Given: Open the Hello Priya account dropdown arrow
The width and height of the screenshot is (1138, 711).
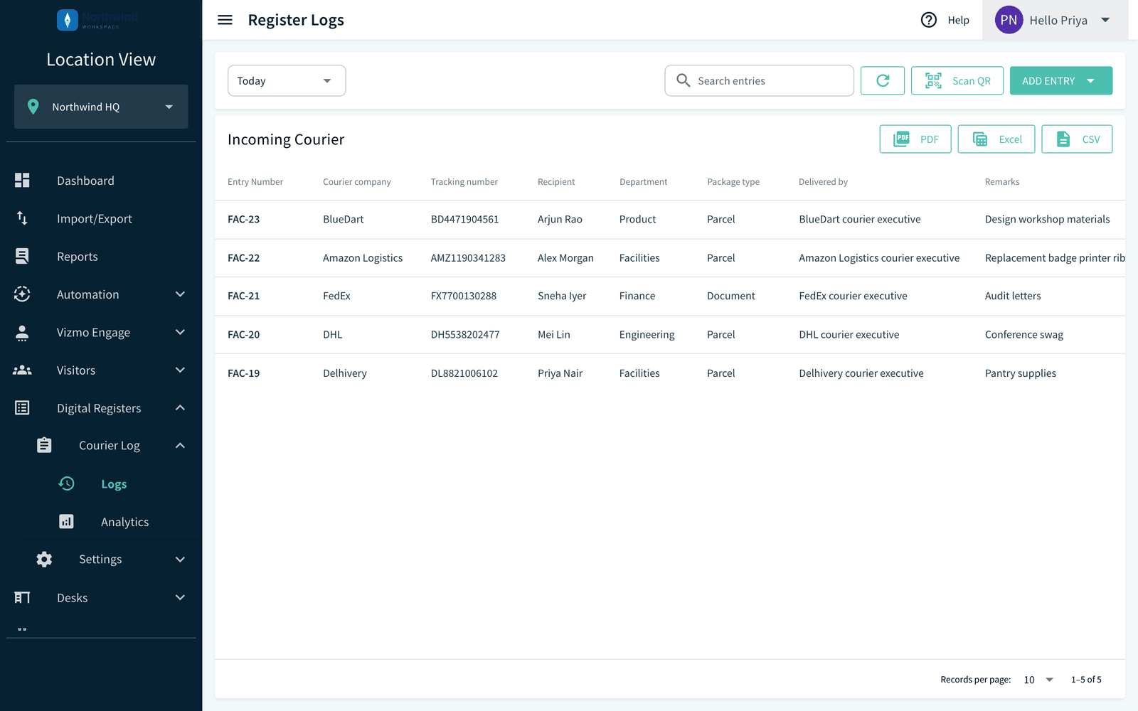Looking at the screenshot, I should pos(1105,20).
